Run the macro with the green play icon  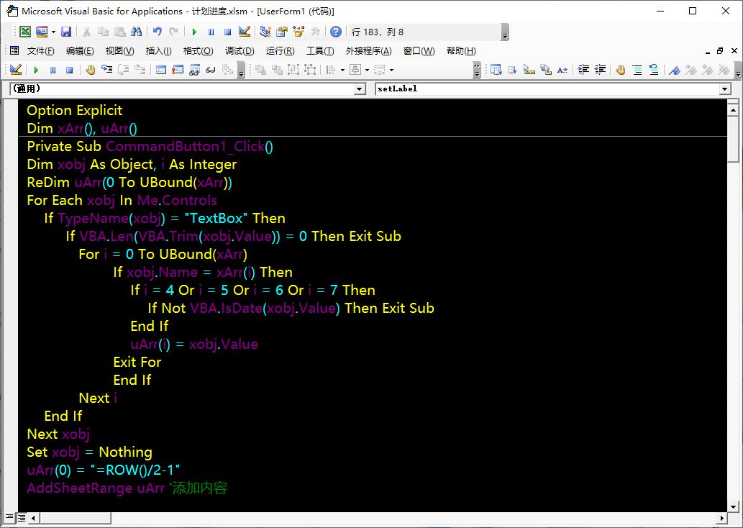click(x=193, y=32)
